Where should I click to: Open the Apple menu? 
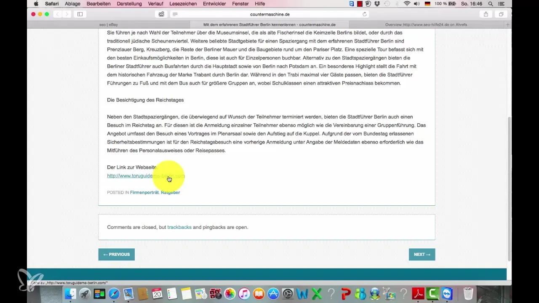pos(36,3)
